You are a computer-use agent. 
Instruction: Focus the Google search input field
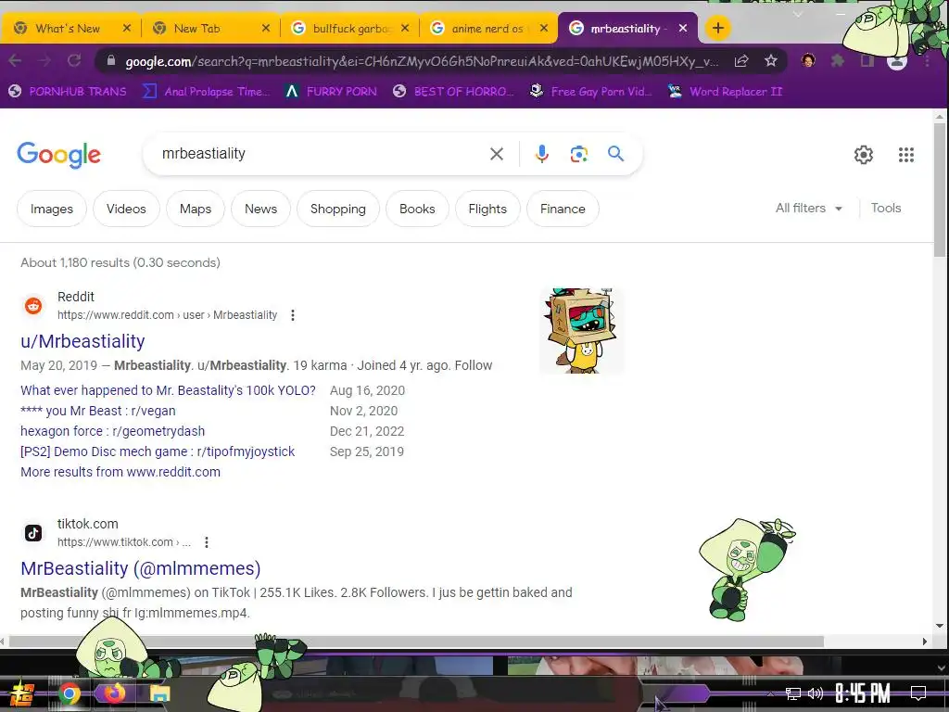321,154
